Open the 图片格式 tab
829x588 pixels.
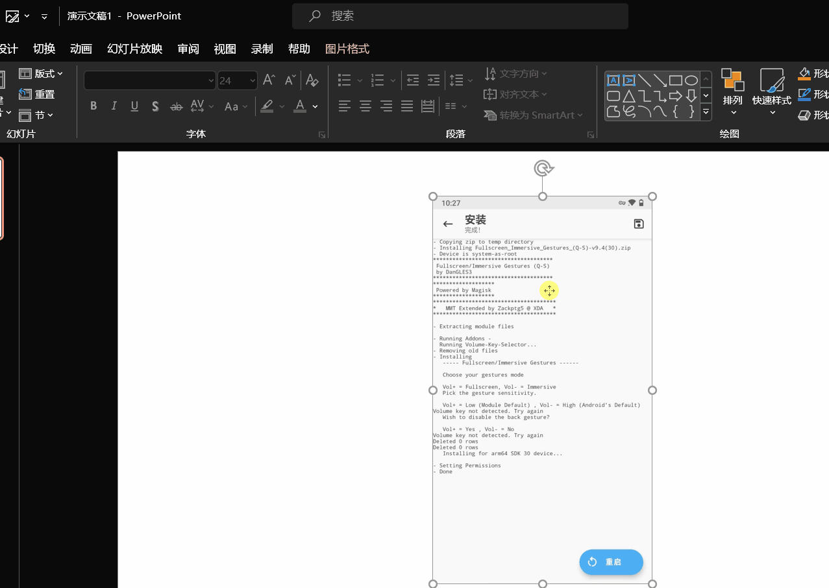click(347, 49)
